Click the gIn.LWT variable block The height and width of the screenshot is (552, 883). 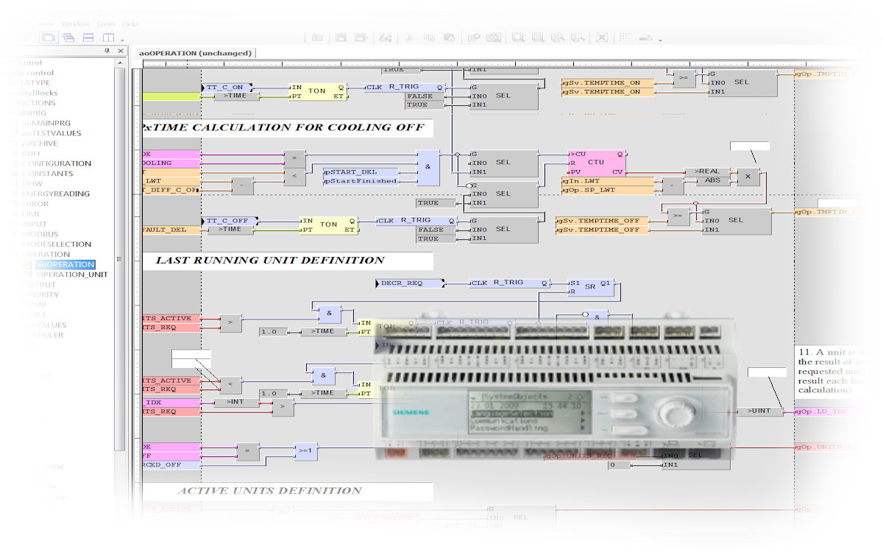click(x=606, y=180)
